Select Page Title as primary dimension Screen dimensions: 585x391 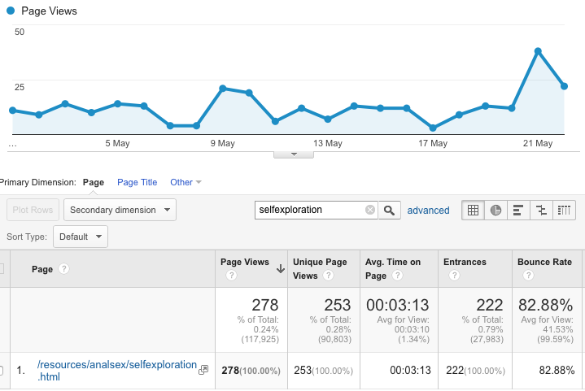[x=138, y=182]
